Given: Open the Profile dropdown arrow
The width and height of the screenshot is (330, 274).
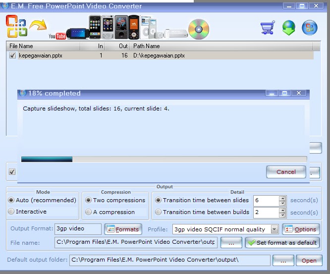Looking at the screenshot, I should point(274,229).
